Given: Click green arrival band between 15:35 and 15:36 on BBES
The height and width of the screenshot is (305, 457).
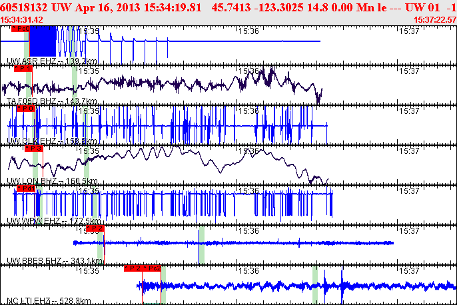Looking at the screenshot, I should 201,244.
